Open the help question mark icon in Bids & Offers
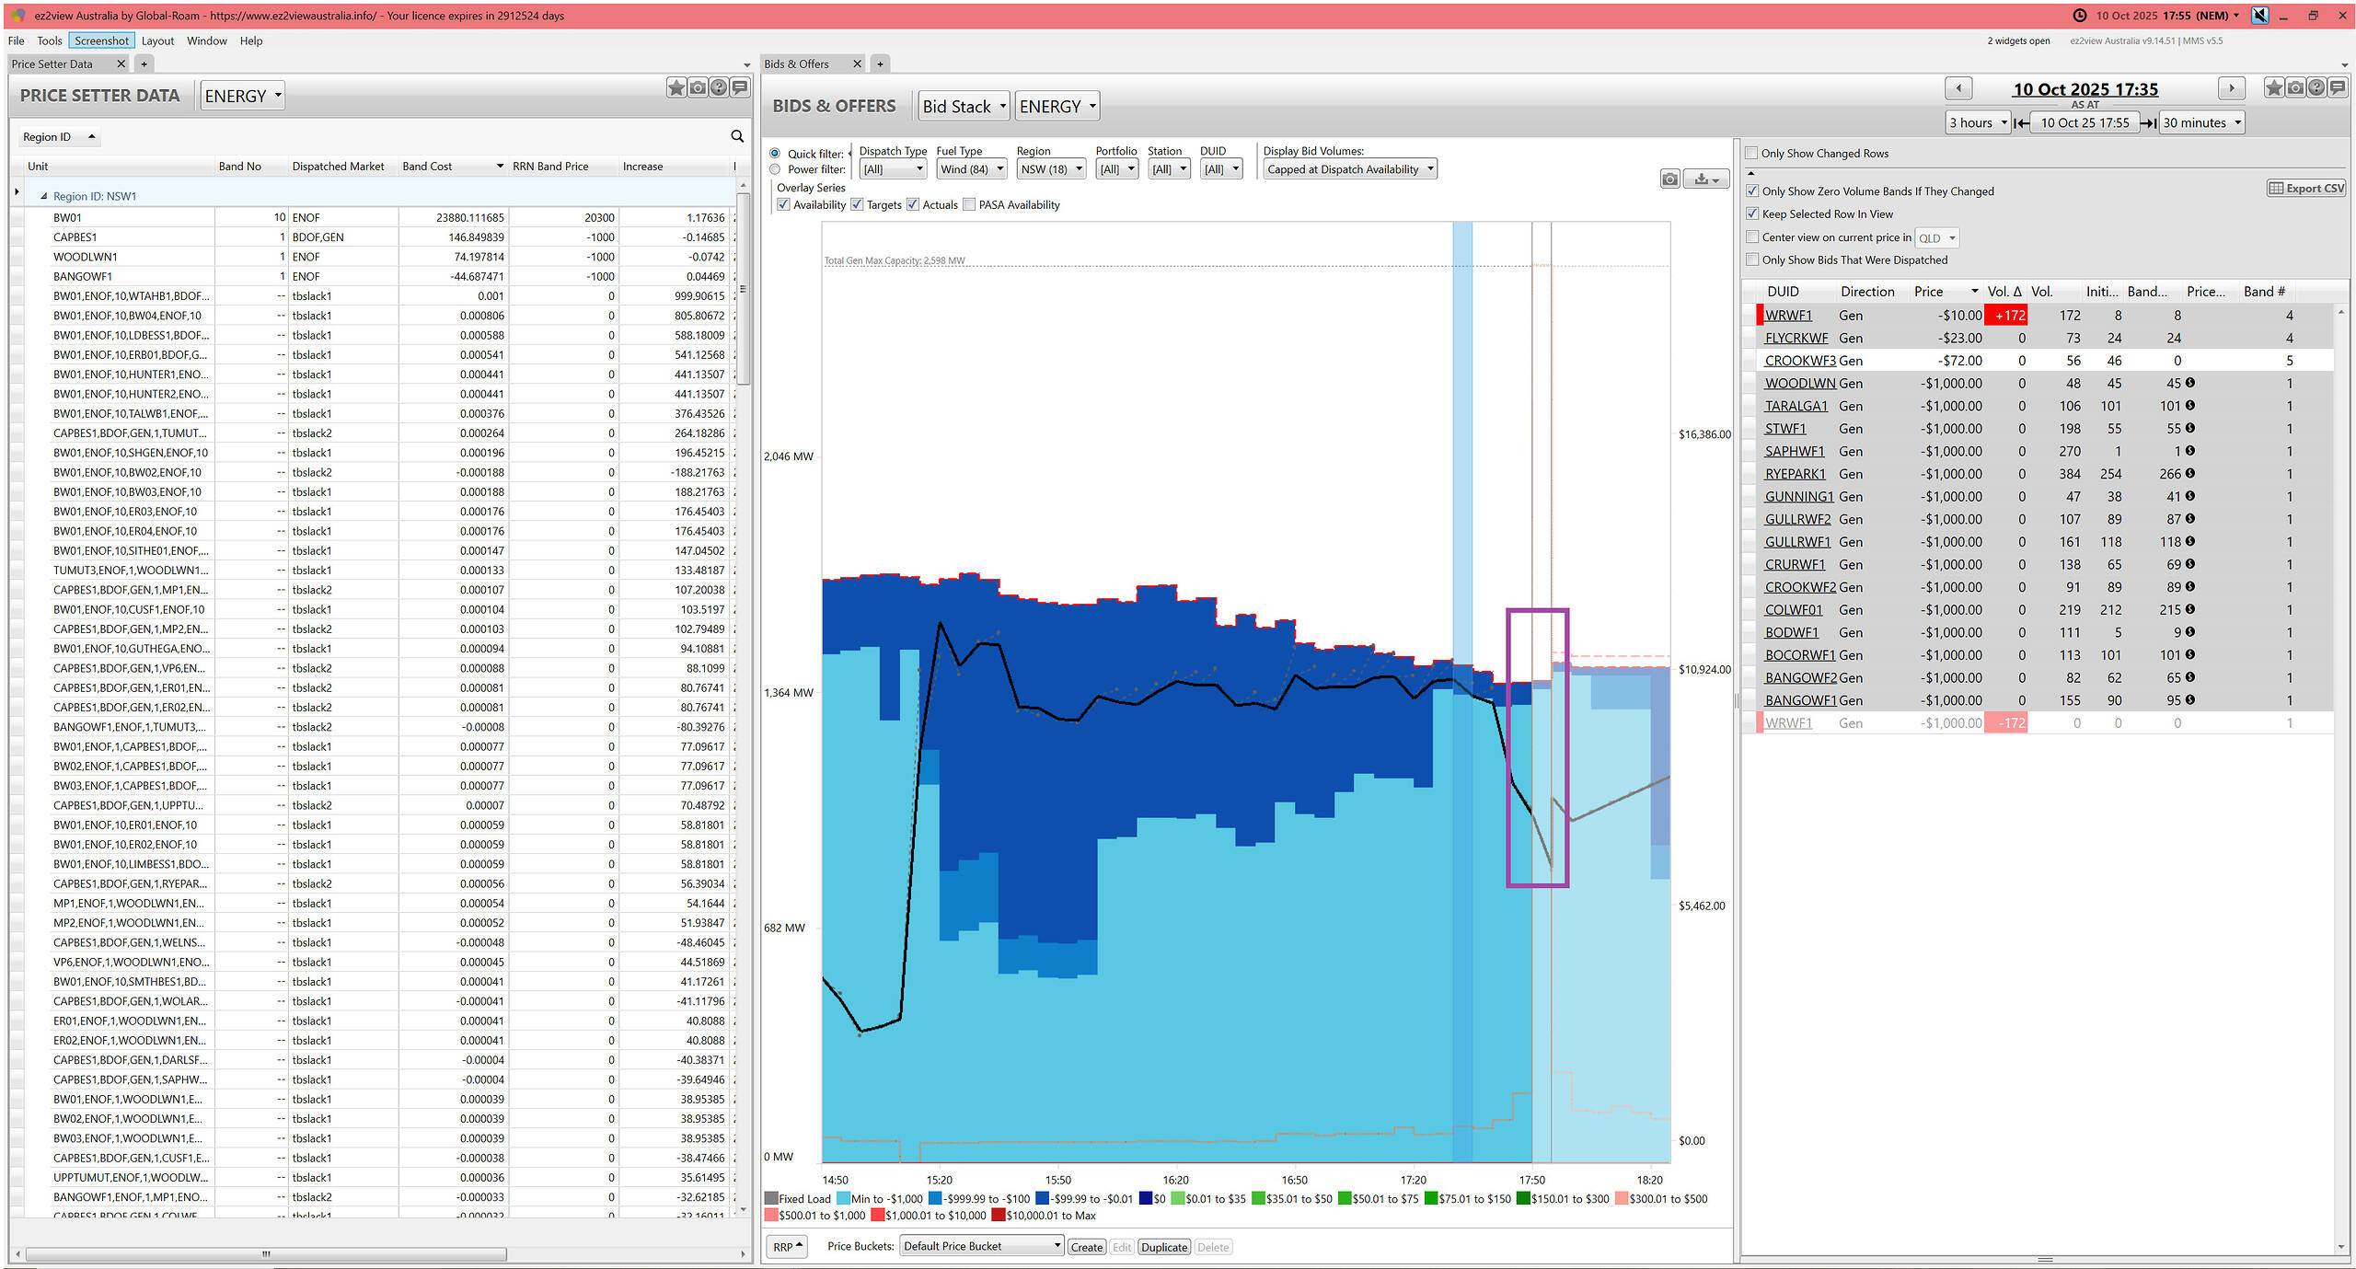2356x1269 pixels. coord(2316,87)
